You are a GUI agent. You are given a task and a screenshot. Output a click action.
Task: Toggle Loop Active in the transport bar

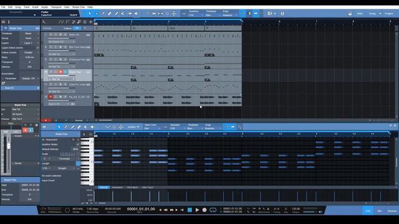pos(213,210)
